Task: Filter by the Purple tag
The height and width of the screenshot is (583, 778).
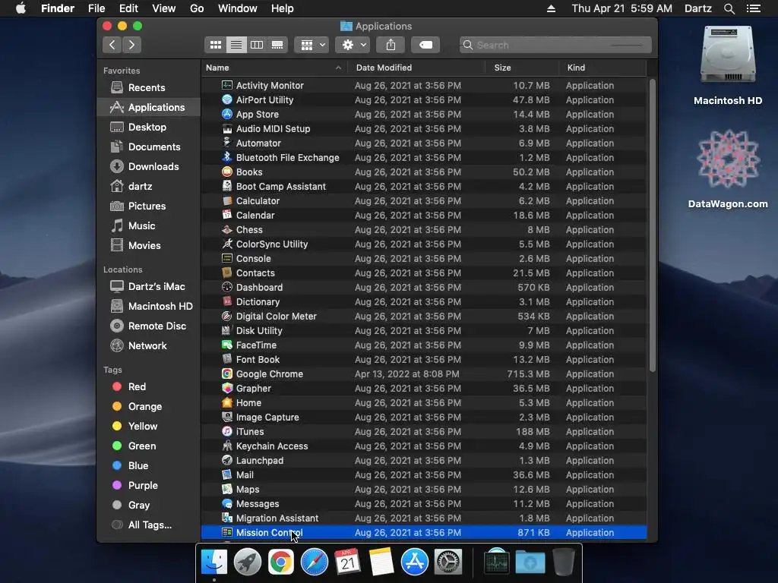Action: pyautogui.click(x=149, y=486)
